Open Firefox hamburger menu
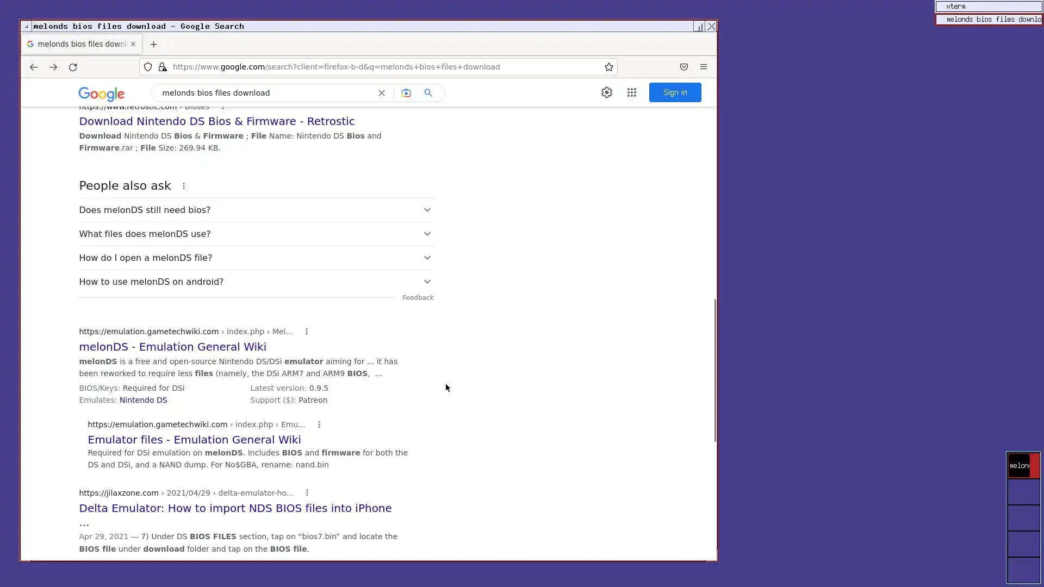Screen dimensions: 1044x587 pos(703,67)
